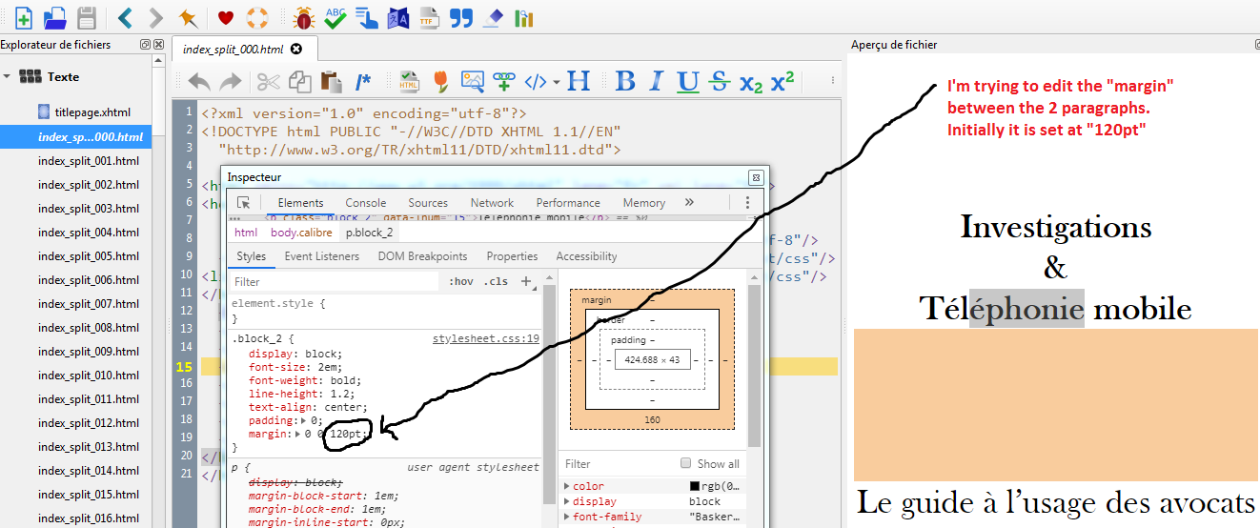Image resolution: width=1260 pixels, height=528 pixels.
Task: Click the comment toggle /* icon
Action: [363, 82]
